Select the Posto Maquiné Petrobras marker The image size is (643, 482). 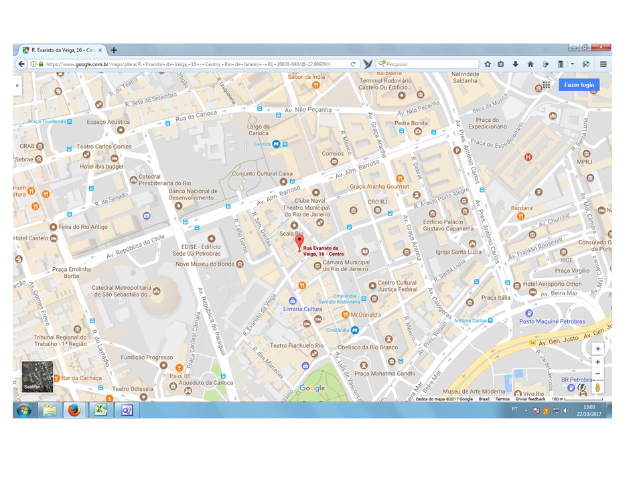click(529, 313)
